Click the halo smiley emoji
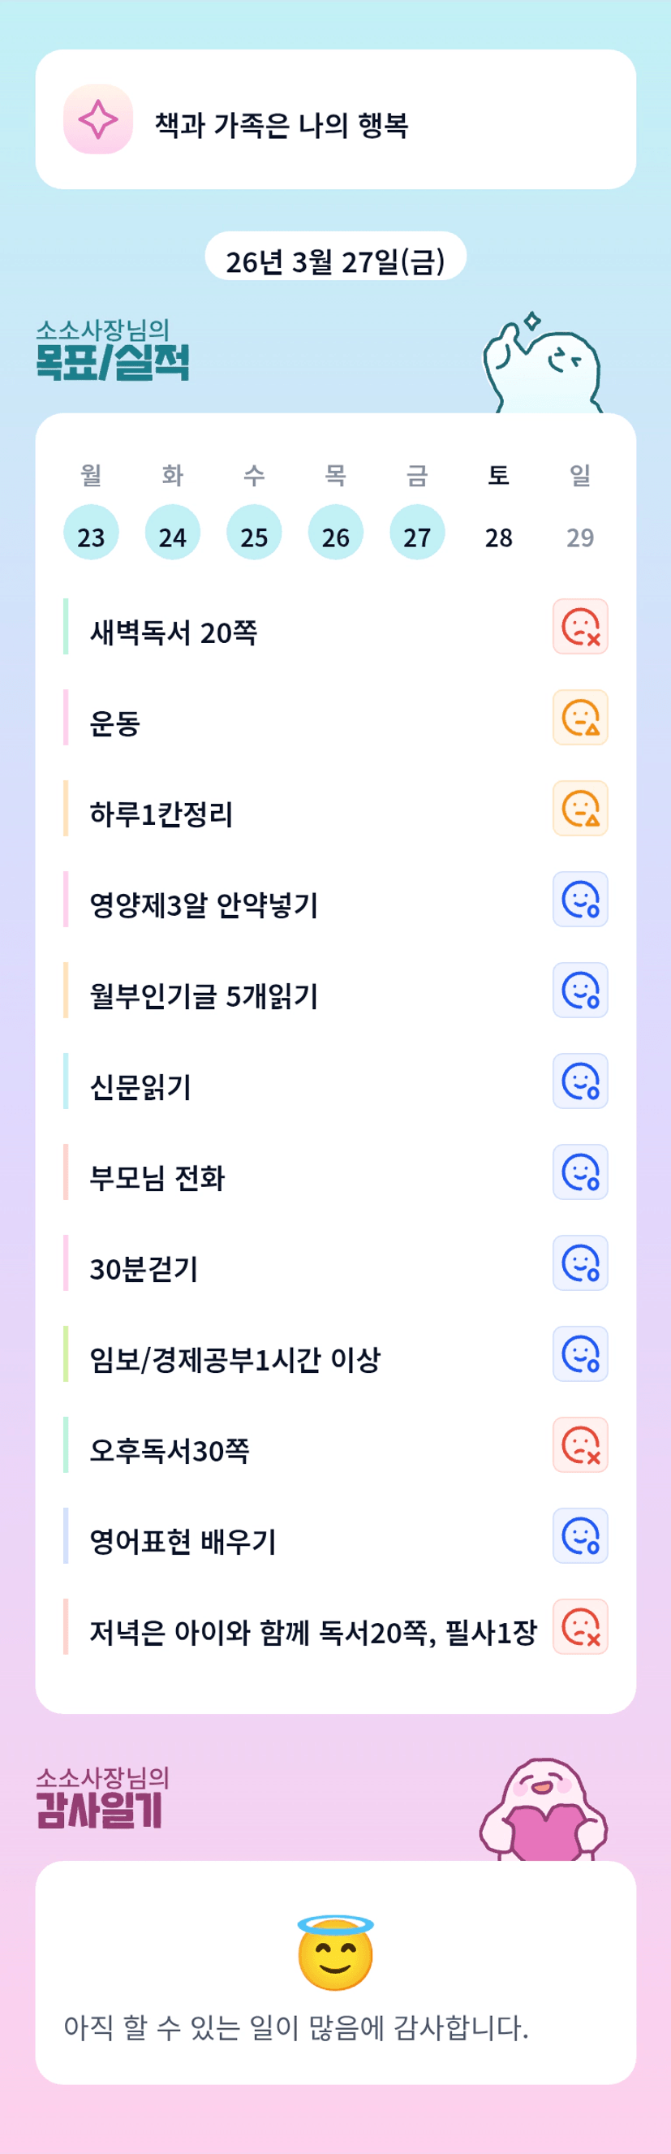The width and height of the screenshot is (671, 2154). point(335,1953)
